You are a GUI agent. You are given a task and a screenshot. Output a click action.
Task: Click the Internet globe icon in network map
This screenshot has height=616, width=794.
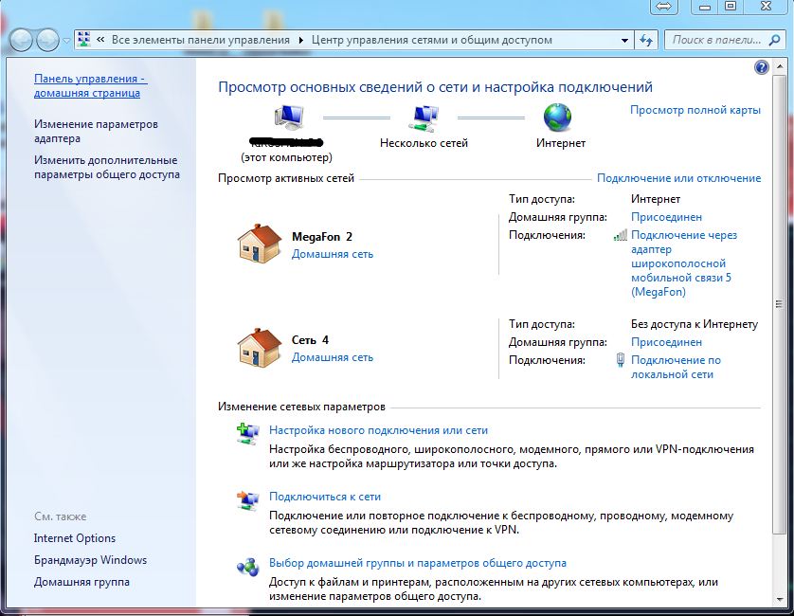[558, 118]
